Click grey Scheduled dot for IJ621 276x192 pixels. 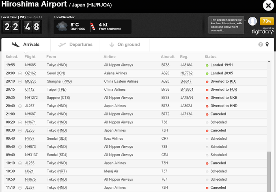coord(207,172)
